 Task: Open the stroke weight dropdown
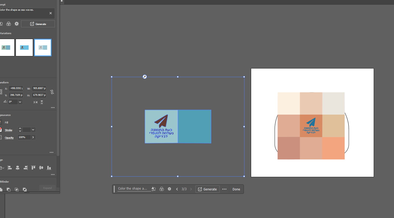tap(33, 130)
